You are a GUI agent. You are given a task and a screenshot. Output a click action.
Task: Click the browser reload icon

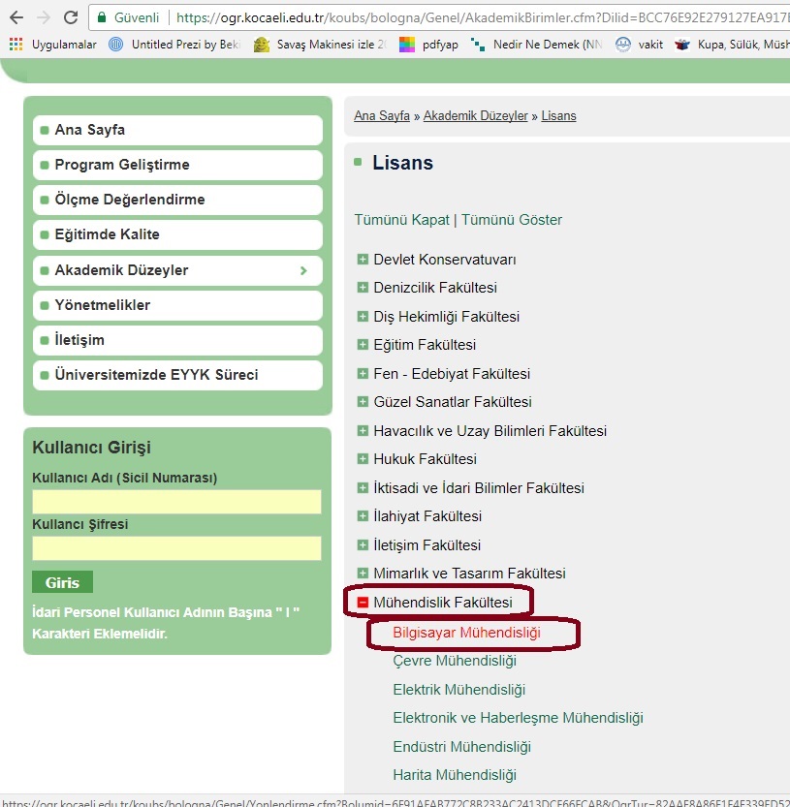71,17
